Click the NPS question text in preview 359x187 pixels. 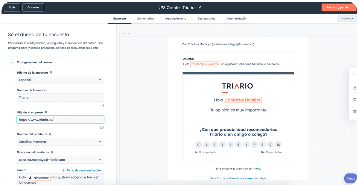[238, 132]
